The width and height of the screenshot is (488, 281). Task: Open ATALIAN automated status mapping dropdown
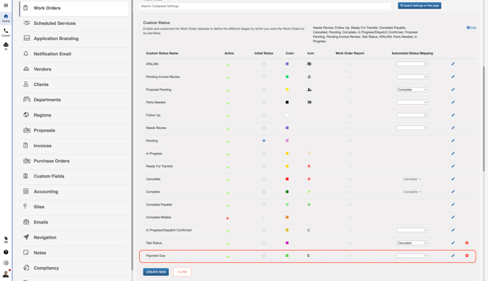pyautogui.click(x=412, y=64)
